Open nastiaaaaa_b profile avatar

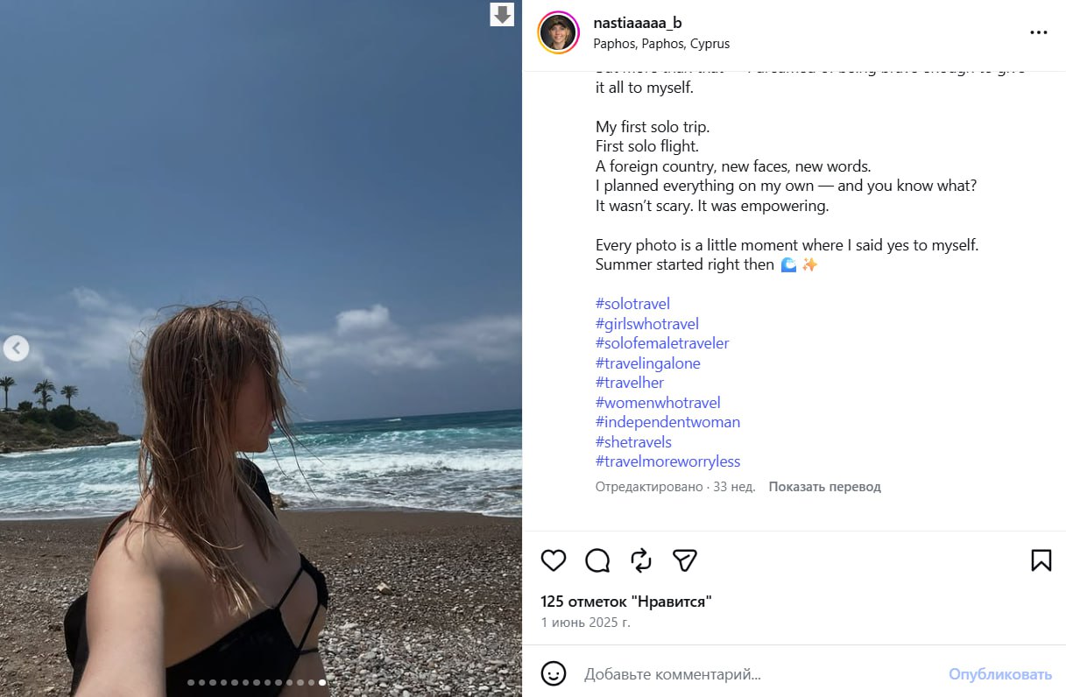tap(558, 32)
